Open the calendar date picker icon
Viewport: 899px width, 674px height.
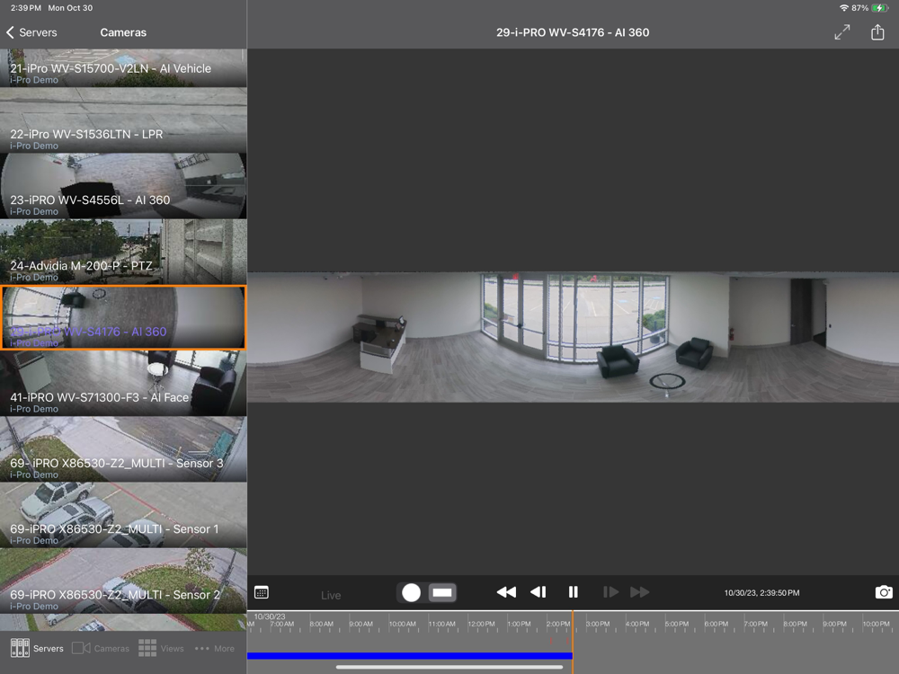point(262,592)
